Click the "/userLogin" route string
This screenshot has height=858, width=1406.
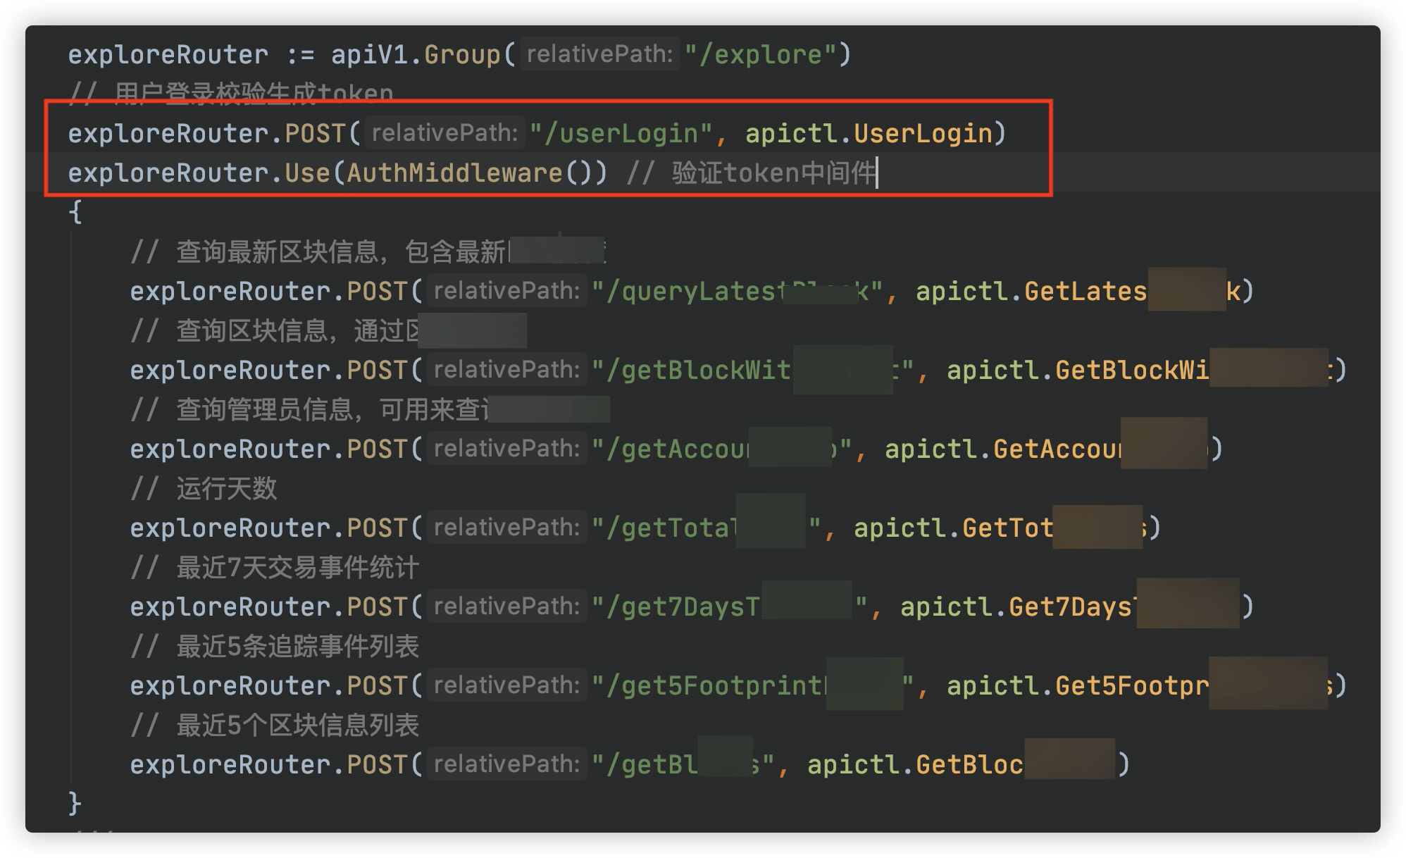pos(620,134)
